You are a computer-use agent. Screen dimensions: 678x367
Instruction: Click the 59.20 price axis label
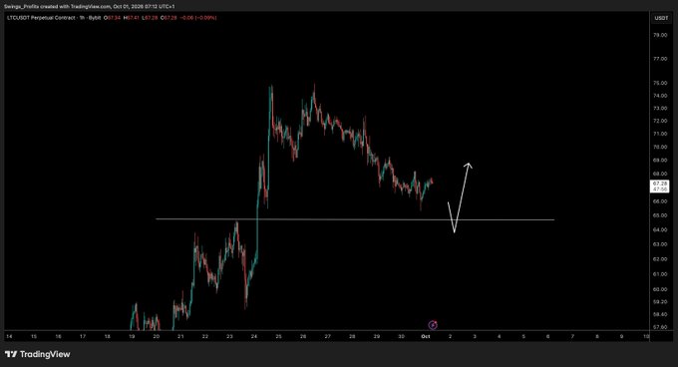click(660, 302)
